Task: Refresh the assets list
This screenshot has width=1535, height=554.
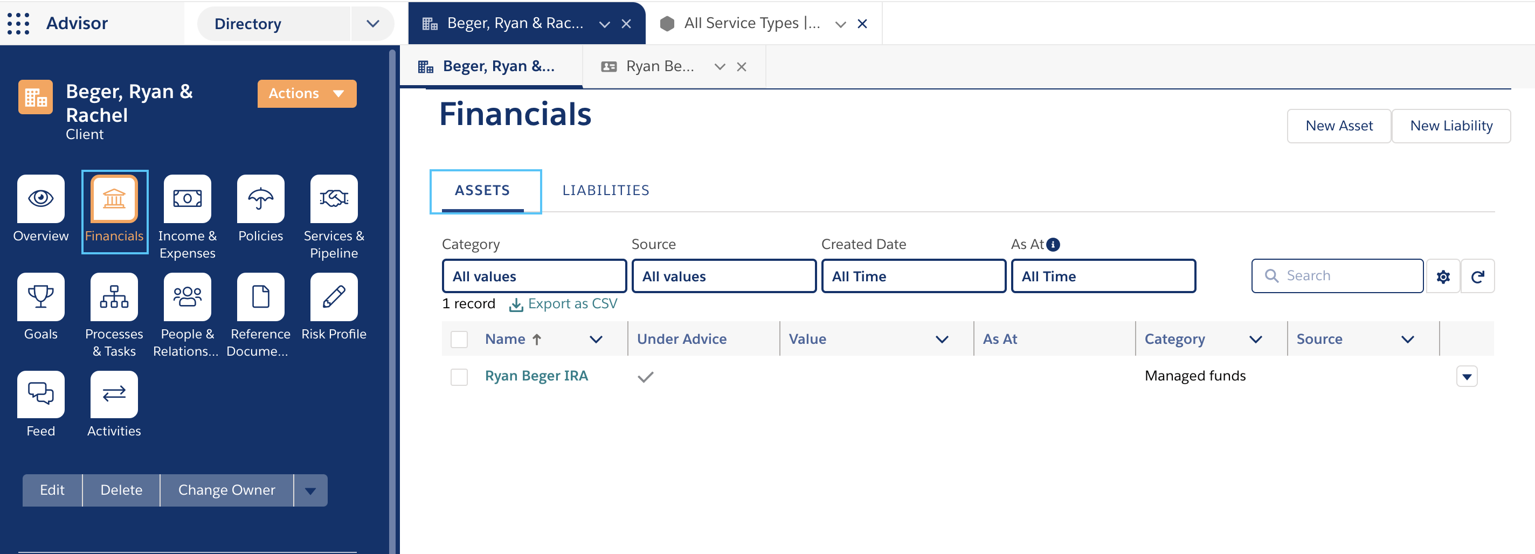Action: point(1477,276)
